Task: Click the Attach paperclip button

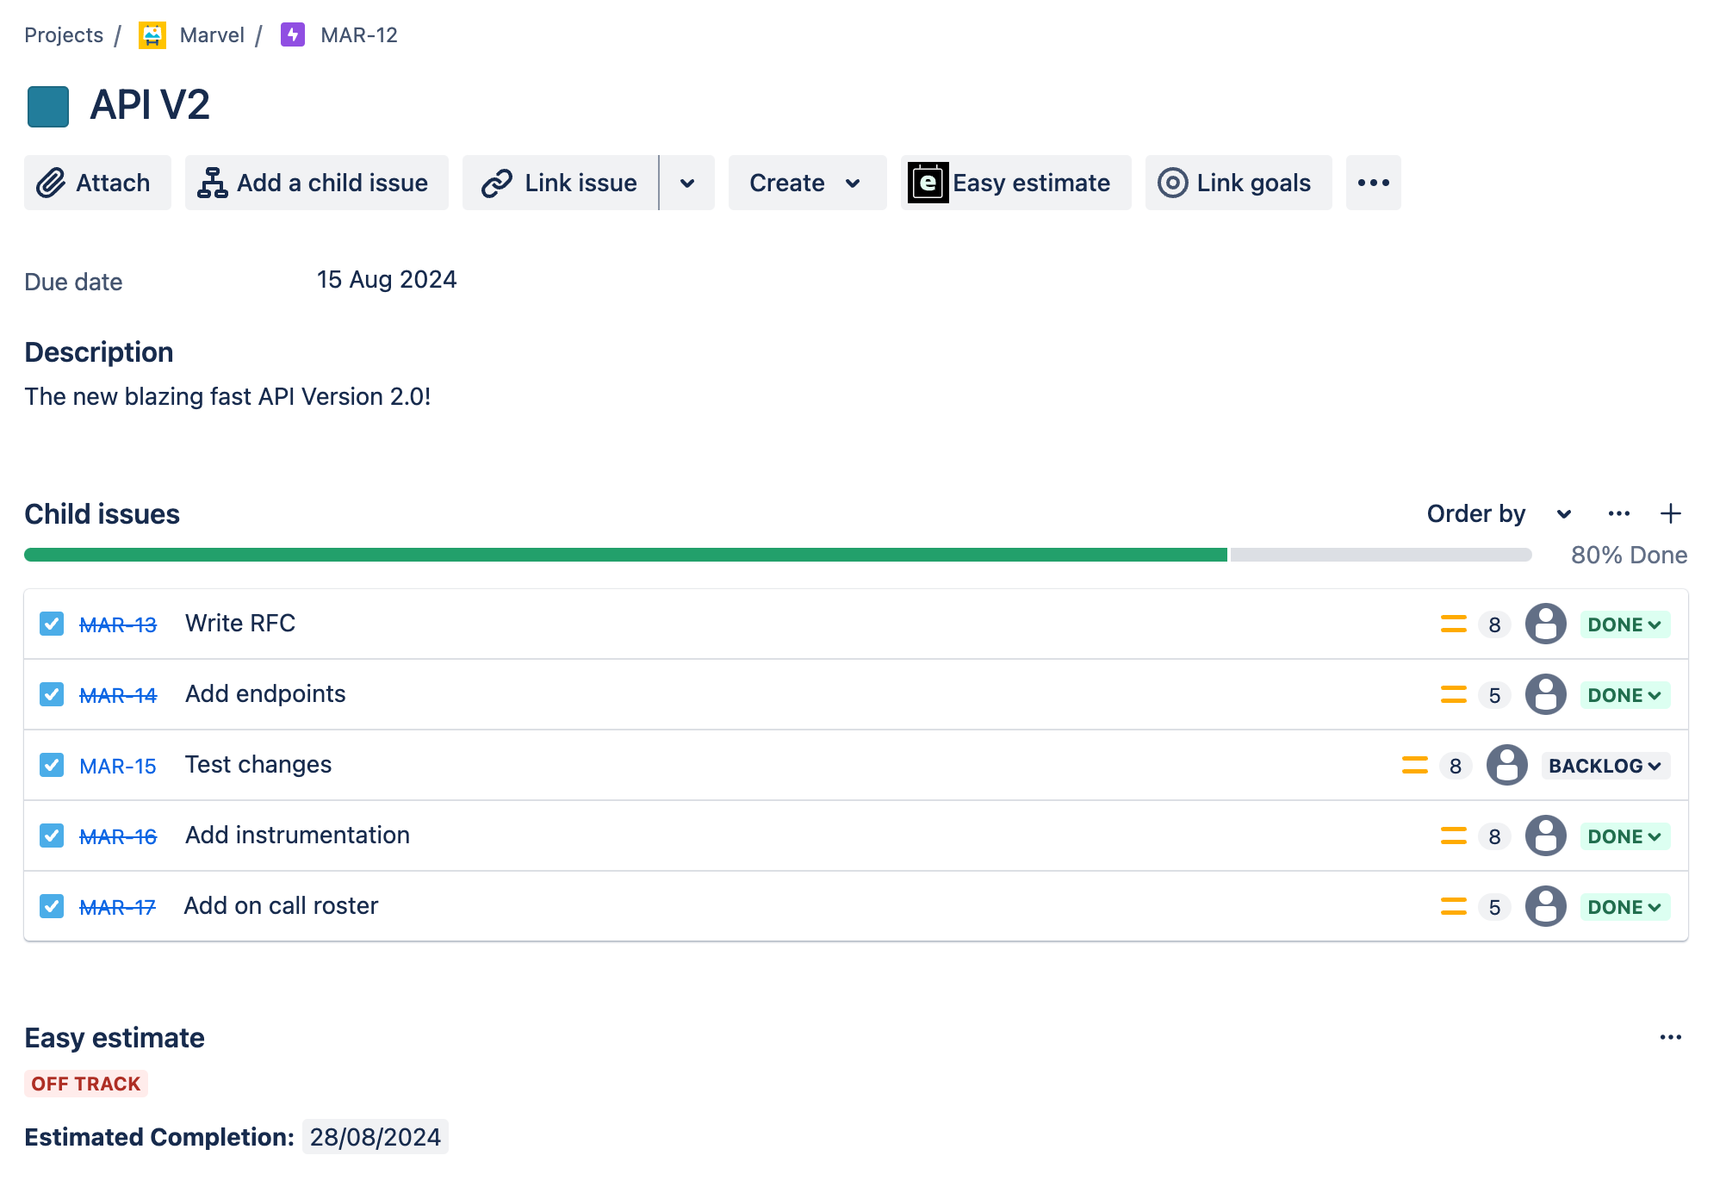Action: [x=97, y=183]
